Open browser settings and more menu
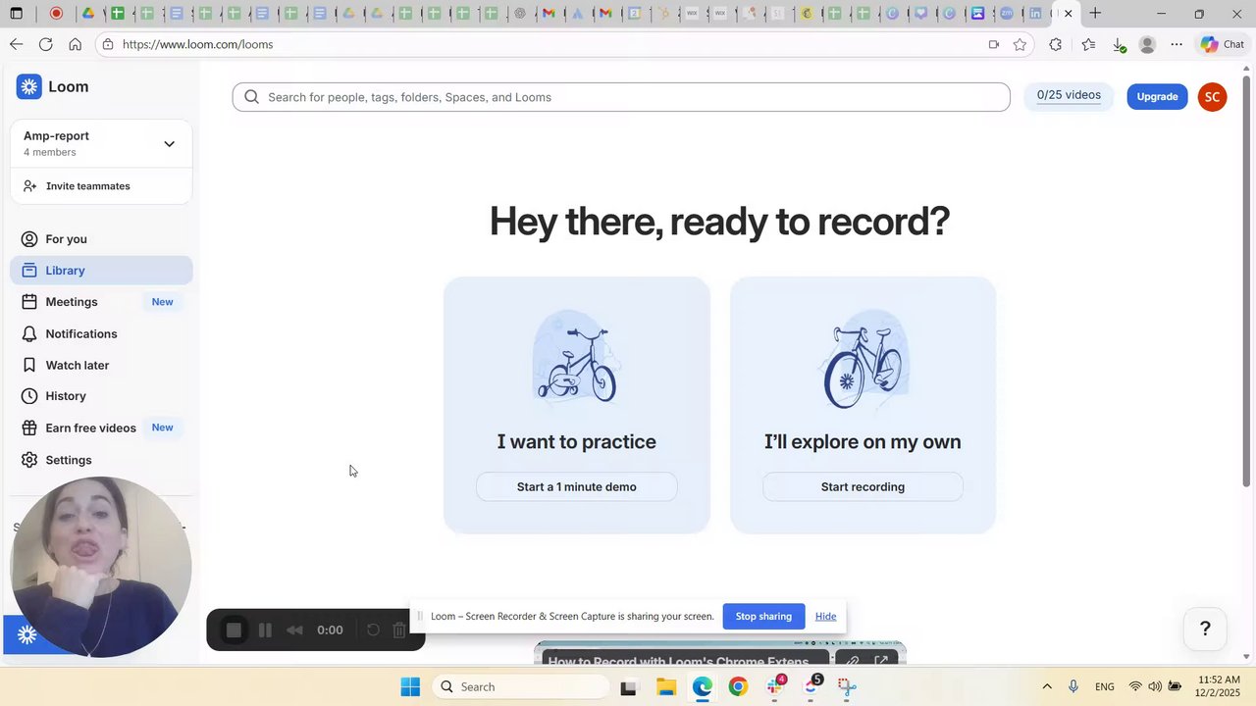The width and height of the screenshot is (1256, 706). click(x=1177, y=44)
